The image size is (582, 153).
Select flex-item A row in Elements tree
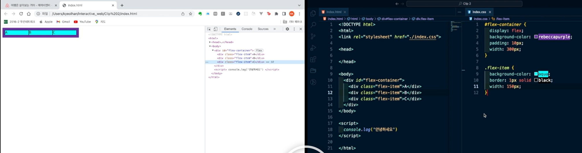[x=240, y=54]
